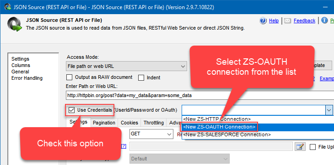Click the edit icon beside the empty field
334x165 pixels.
click(300, 147)
